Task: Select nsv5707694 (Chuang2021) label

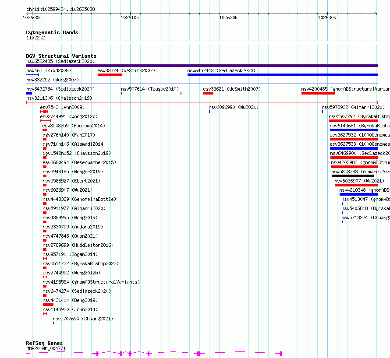Action: pyautogui.click(x=83, y=319)
